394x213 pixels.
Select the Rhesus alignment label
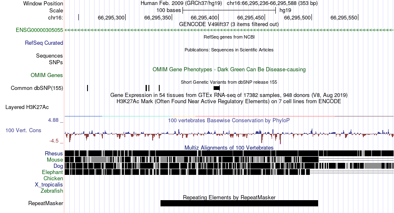click(54, 153)
